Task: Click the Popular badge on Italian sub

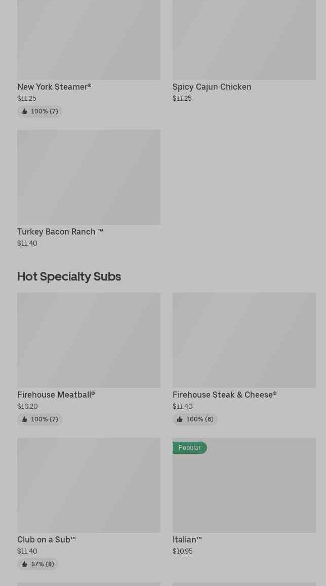Action: coord(189,448)
